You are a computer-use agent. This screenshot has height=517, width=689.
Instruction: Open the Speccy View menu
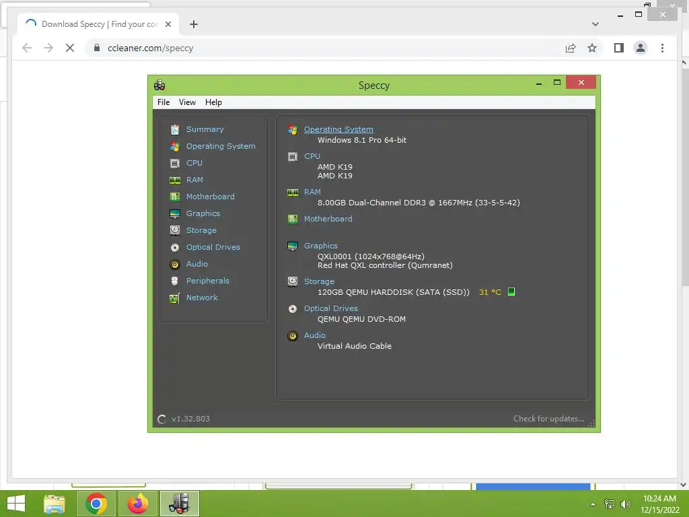point(187,102)
